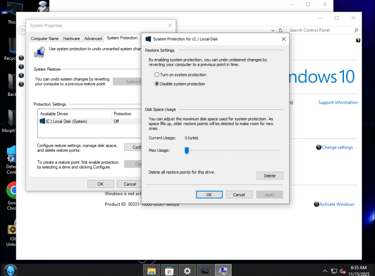This screenshot has height=276, width=375.
Task: Click Available Drives column header
Action: click(75, 114)
